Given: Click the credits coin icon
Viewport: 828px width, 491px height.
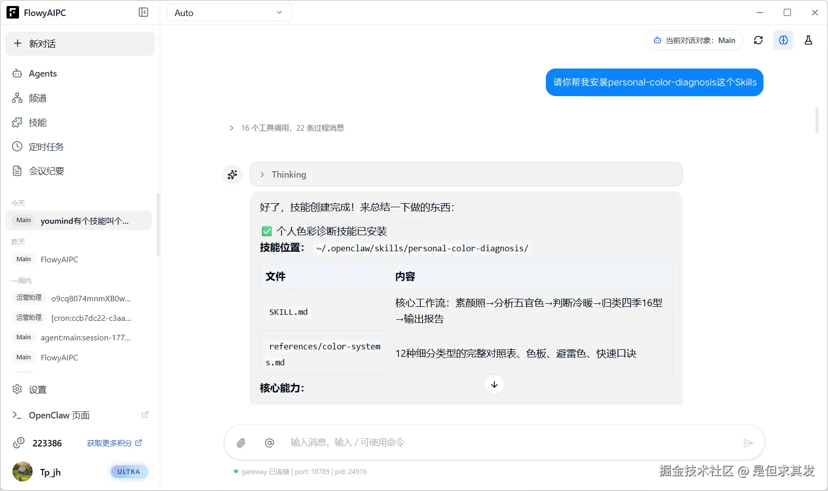Looking at the screenshot, I should [19, 443].
